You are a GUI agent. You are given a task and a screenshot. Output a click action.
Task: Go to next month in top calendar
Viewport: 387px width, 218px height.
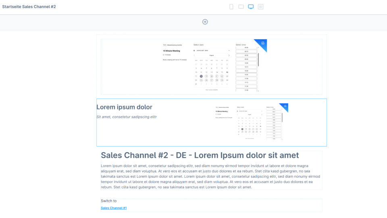(229, 55)
